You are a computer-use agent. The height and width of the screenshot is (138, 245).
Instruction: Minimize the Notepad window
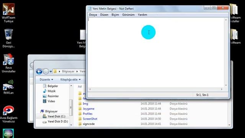[x=207, y=8]
